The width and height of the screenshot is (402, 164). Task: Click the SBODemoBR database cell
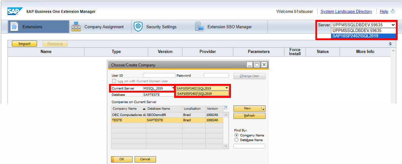[164, 115]
